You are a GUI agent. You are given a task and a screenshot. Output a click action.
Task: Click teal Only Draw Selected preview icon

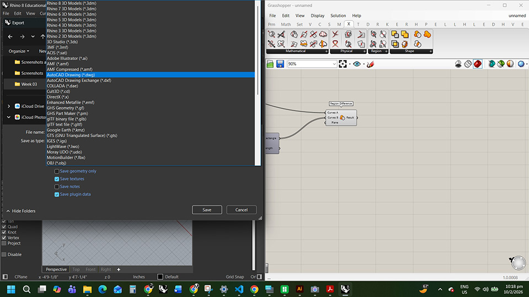click(x=491, y=64)
